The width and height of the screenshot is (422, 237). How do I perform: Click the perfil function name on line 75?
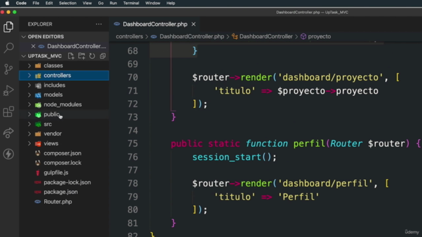click(309, 144)
